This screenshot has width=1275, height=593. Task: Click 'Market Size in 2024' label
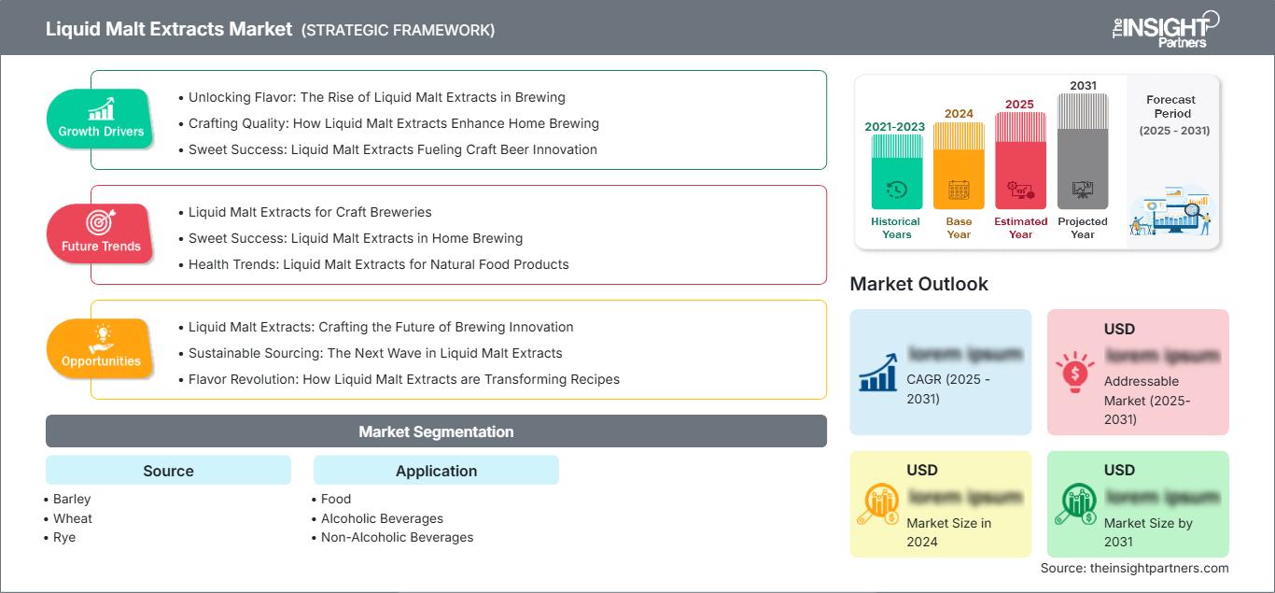tap(948, 532)
